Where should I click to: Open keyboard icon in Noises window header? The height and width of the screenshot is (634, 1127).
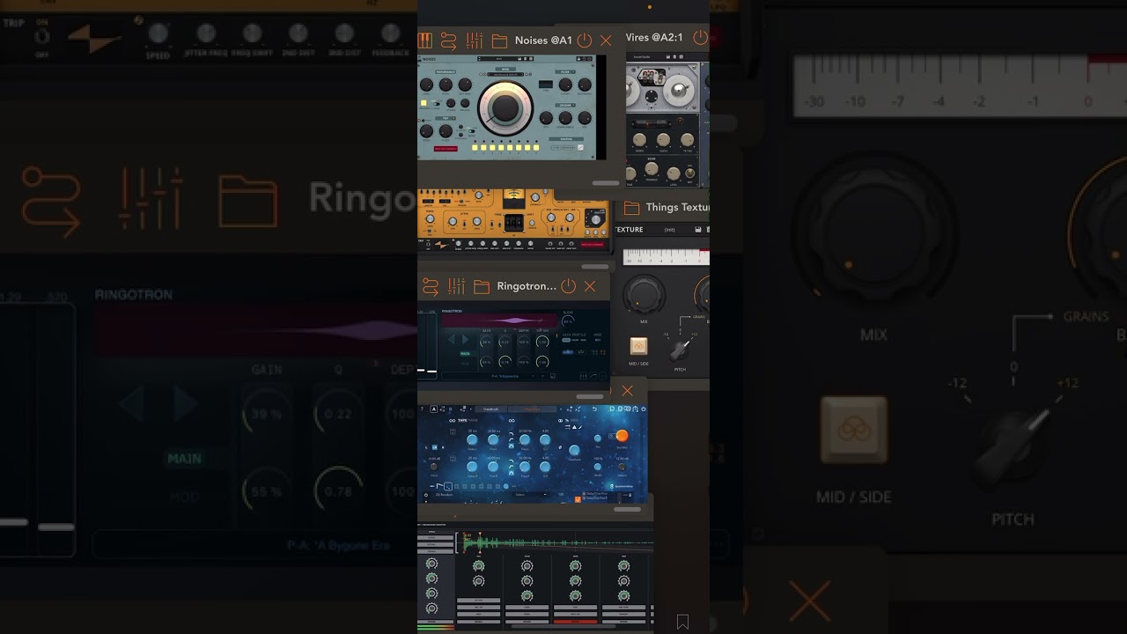point(425,41)
